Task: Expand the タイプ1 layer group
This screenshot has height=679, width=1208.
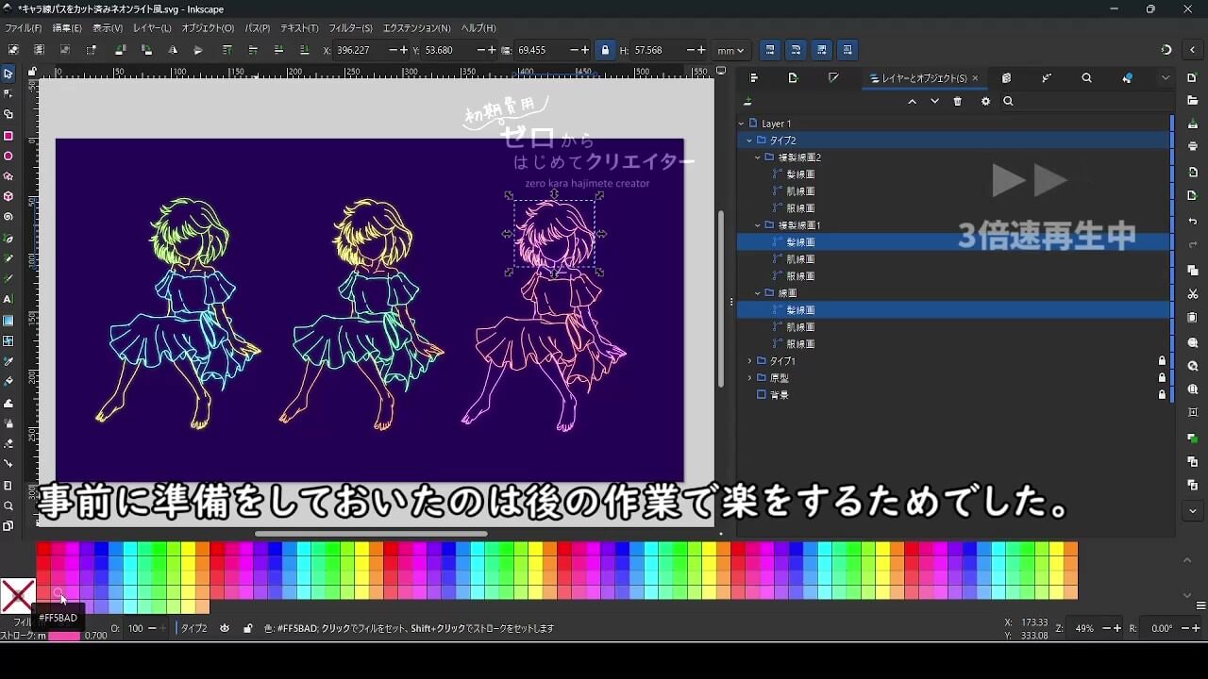Action: [750, 361]
